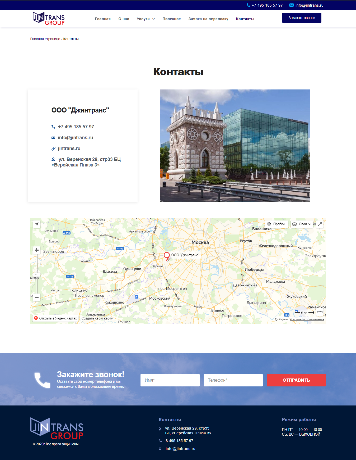Open Заявка на перевозку menu item
The width and height of the screenshot is (356, 460).
coord(208,19)
